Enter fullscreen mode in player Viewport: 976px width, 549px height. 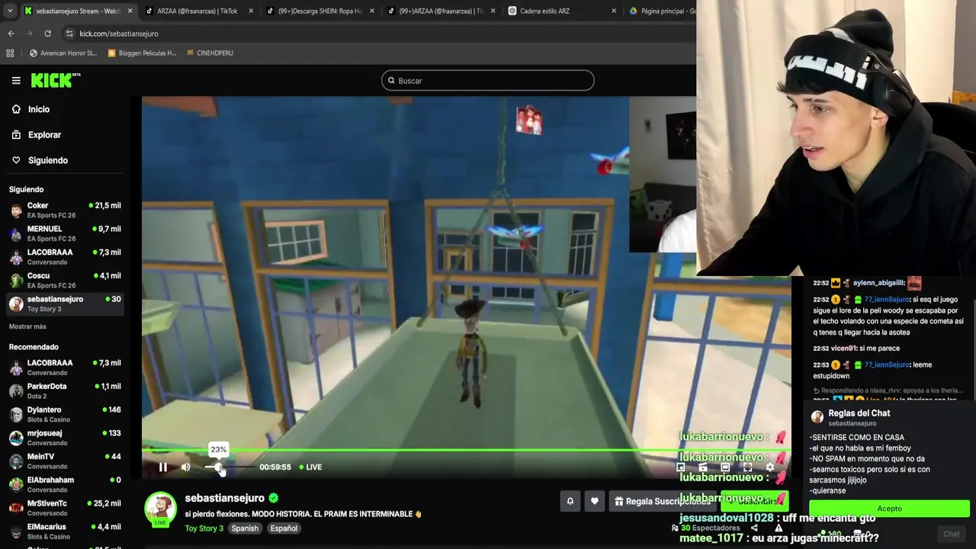pyautogui.click(x=747, y=467)
